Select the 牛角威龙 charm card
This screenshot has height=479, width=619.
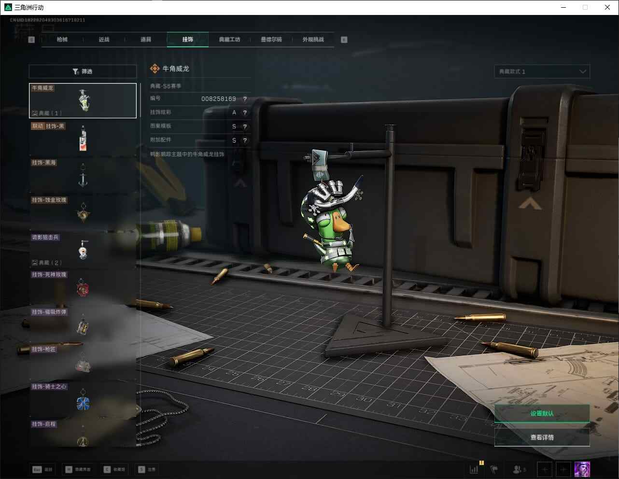pos(83,100)
